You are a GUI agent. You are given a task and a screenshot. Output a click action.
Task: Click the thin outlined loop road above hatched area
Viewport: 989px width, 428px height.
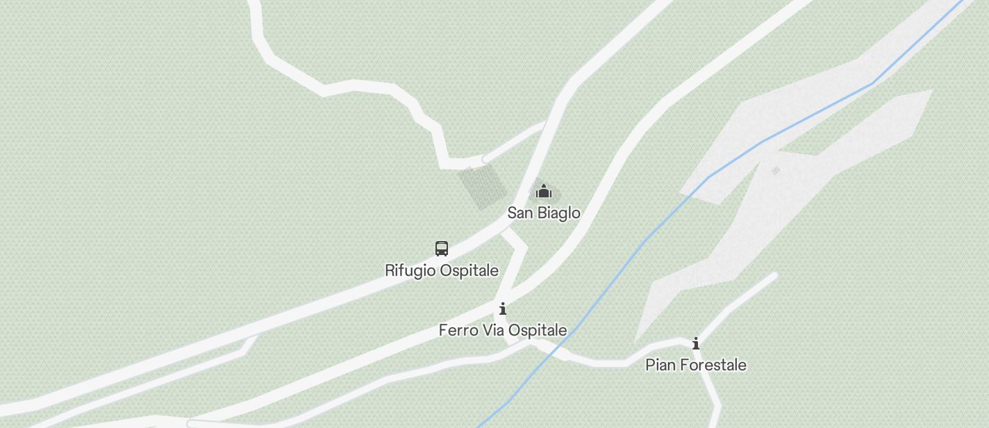tap(513, 141)
